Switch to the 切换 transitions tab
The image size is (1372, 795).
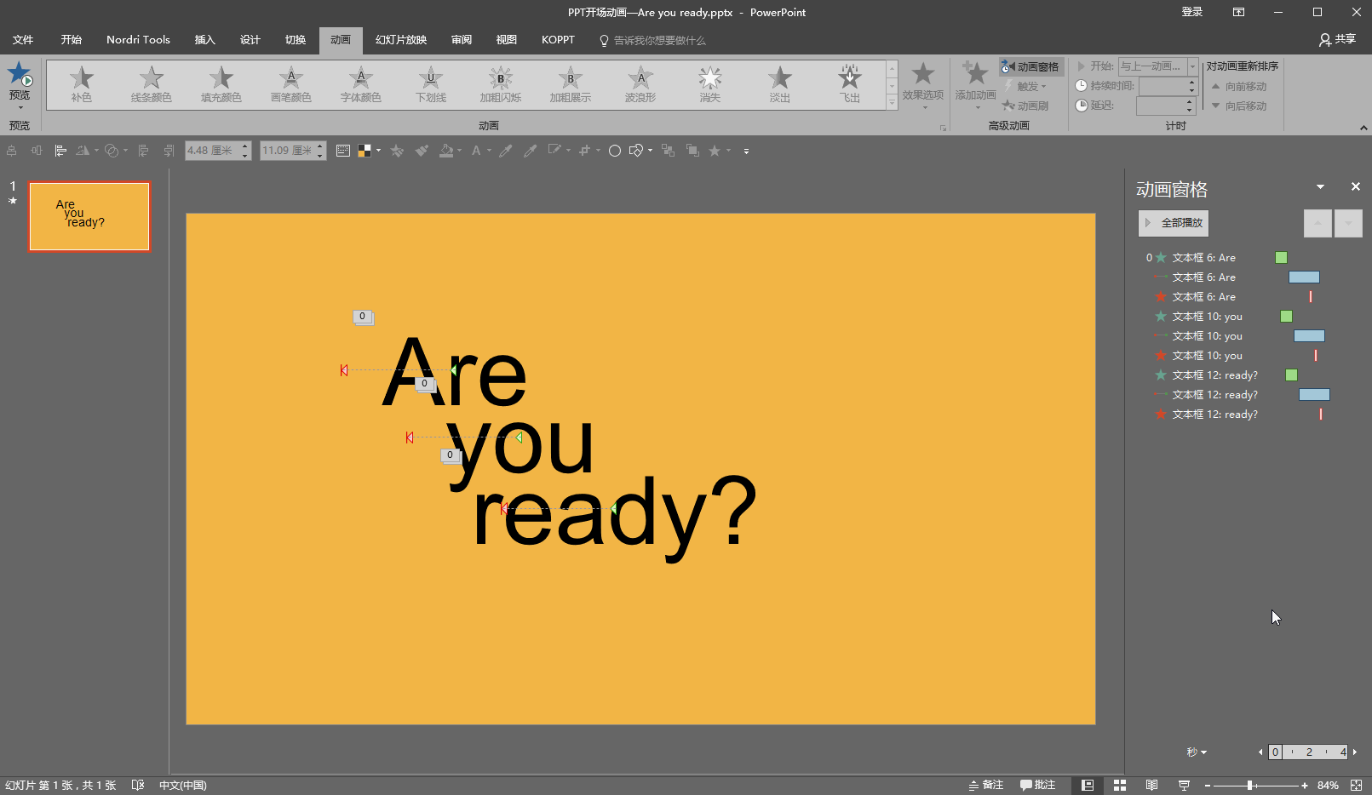click(296, 40)
